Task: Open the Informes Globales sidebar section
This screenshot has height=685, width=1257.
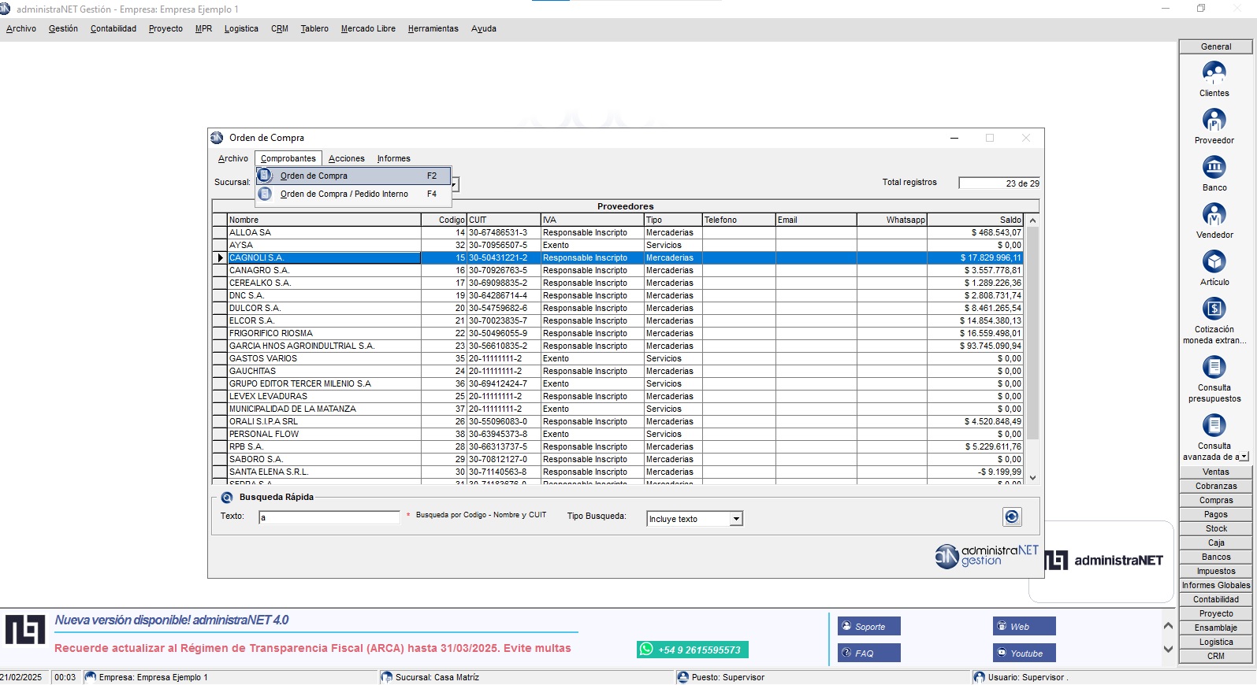Action: [x=1216, y=585]
